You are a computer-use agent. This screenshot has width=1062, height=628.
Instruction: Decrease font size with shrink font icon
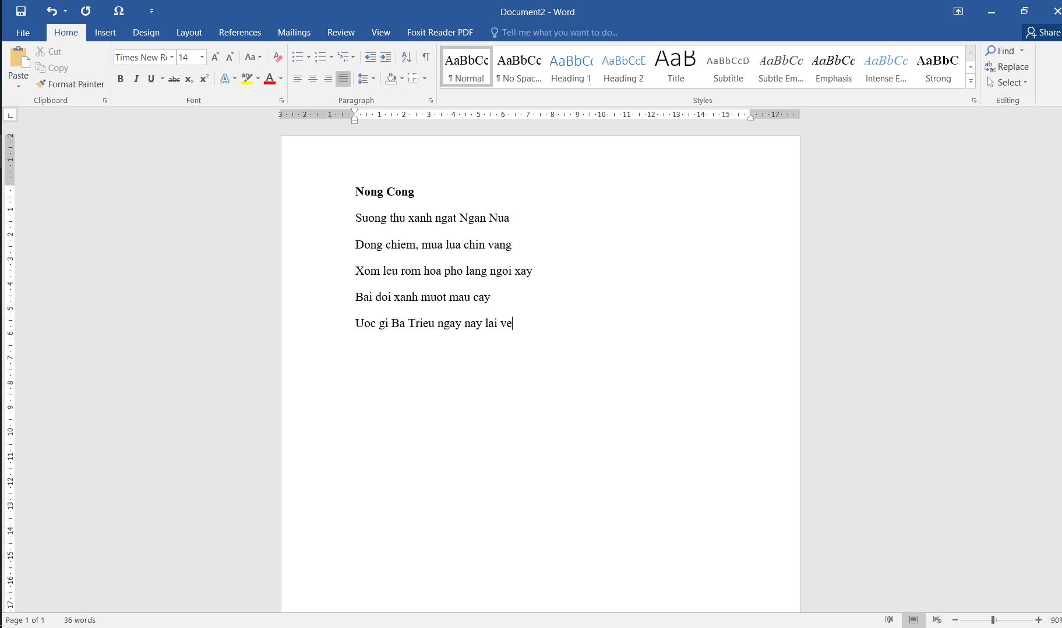[x=230, y=57]
